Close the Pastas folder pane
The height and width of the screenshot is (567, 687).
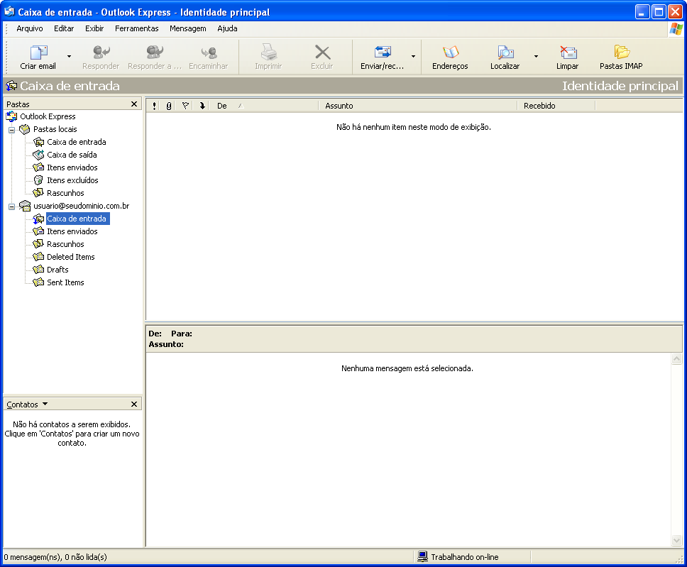point(134,104)
